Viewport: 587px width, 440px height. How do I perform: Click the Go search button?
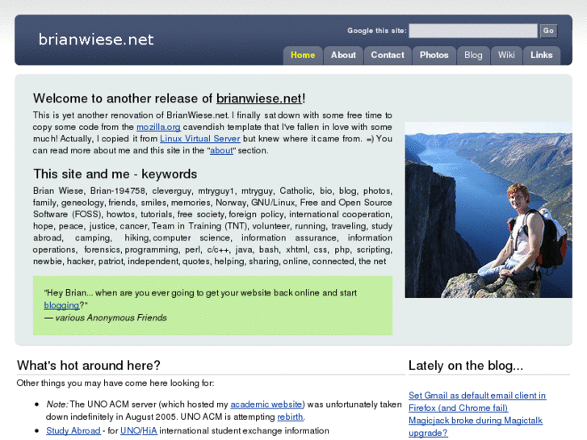(548, 31)
